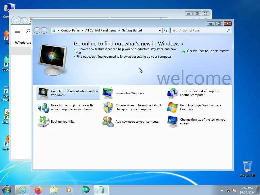Click Forward arrow in Control Panel window
This screenshot has height=195, width=260.
[x=44, y=30]
